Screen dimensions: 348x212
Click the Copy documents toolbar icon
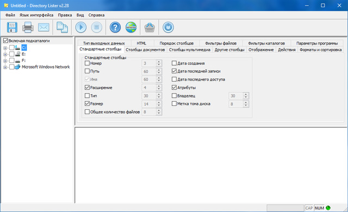click(62, 27)
